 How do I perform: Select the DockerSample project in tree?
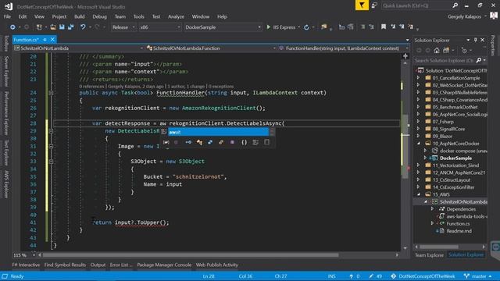tap(455, 158)
